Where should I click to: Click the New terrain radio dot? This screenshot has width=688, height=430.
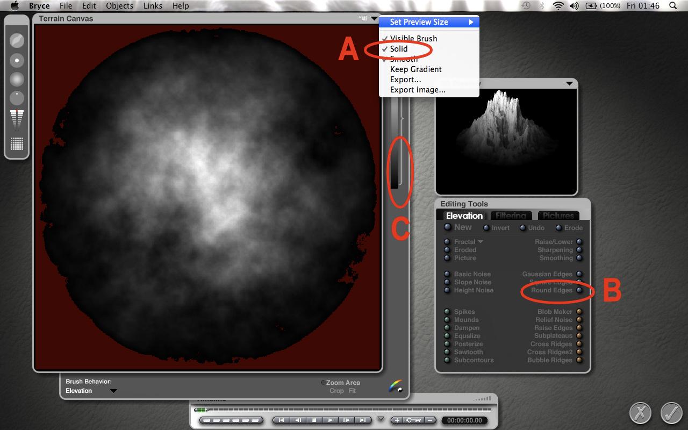point(447,227)
